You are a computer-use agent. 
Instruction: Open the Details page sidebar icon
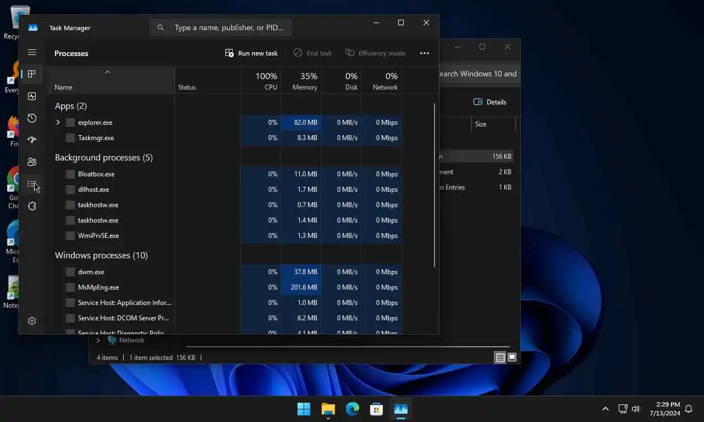coord(32,184)
